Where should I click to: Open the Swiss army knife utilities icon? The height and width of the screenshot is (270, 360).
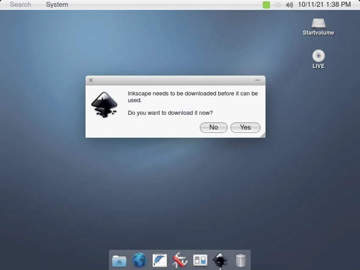[x=180, y=260]
